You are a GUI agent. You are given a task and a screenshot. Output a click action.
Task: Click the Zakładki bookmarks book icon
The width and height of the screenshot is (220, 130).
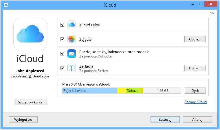tap(71, 68)
